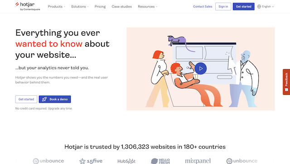Click '...but your analytics never told you' text
This screenshot has height=164, width=290.
[x=52, y=68]
